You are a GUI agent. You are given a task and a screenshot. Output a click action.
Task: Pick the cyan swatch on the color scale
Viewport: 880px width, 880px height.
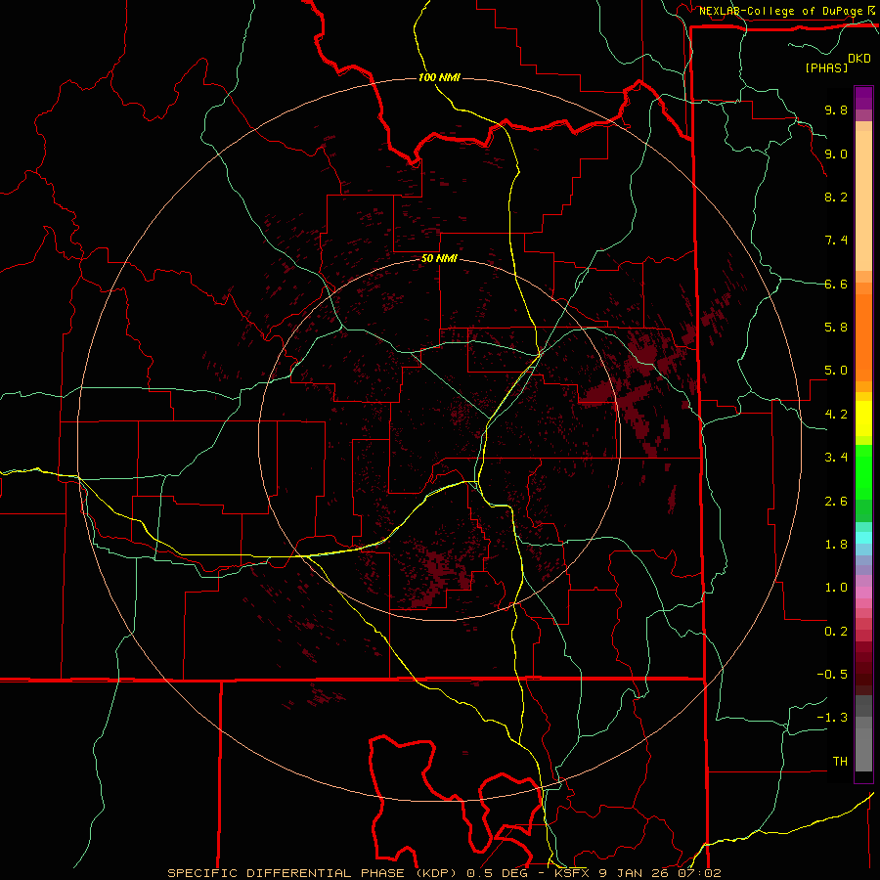pos(863,538)
